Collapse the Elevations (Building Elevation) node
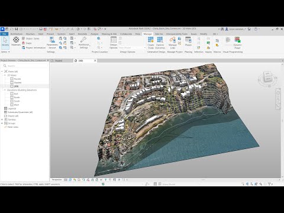The height and width of the screenshot is (213, 284). point(5,90)
